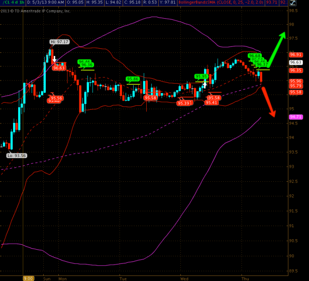The width and height of the screenshot is (309, 281).
Task: Click the 96.91 red price axis tag
Action: [296, 54]
